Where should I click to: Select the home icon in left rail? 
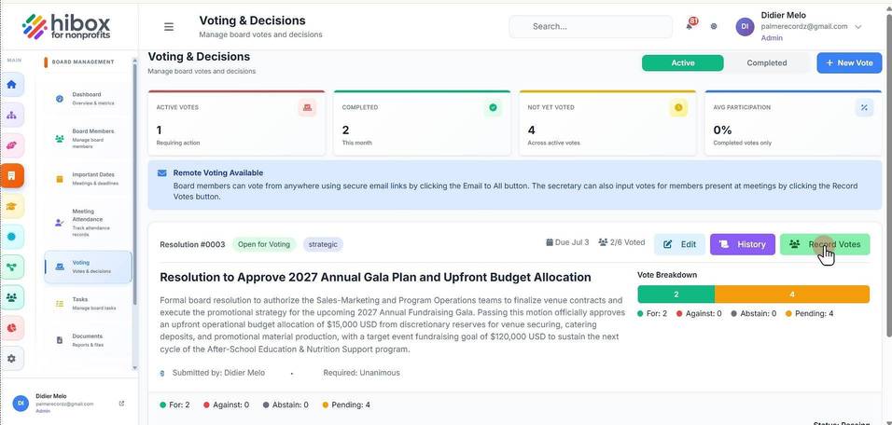[11, 85]
